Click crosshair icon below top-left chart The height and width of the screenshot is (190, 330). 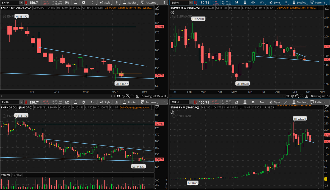(123, 96)
